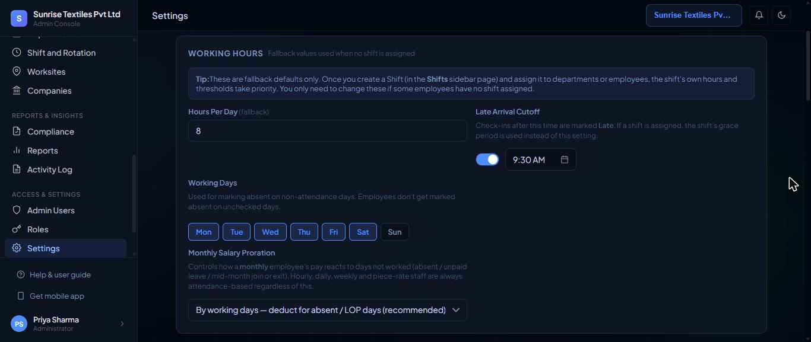
Task: Select Settings in sidebar
Action: [x=65, y=248]
